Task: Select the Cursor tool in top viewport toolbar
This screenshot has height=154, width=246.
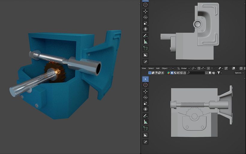Action: pyautogui.click(x=145, y=5)
